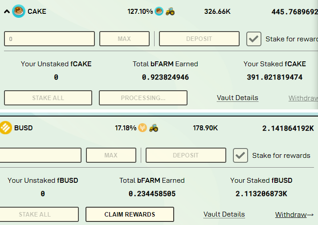318x225 pixels.
Task: Click the unstaked fCAKE value 0
Action: (x=56, y=77)
